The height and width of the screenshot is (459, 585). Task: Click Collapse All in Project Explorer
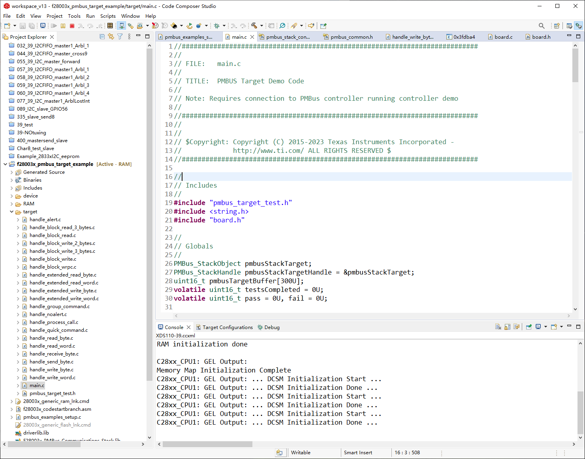click(102, 37)
